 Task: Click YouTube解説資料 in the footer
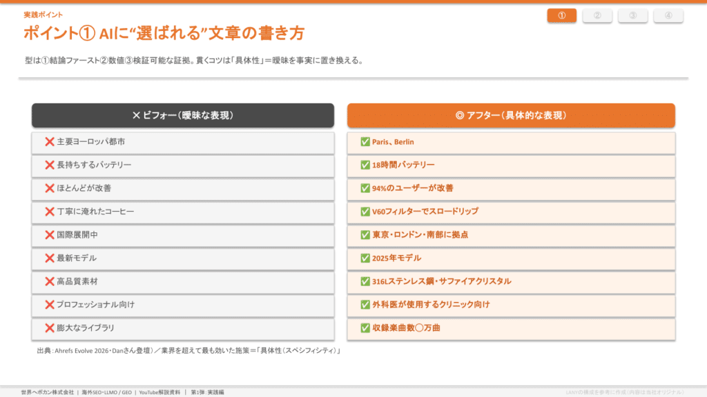point(159,392)
